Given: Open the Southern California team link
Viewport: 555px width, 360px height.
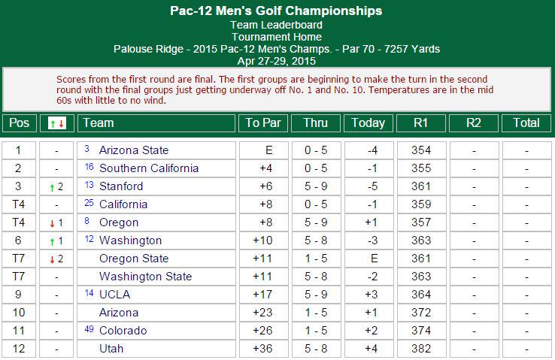Looking at the screenshot, I should (149, 168).
